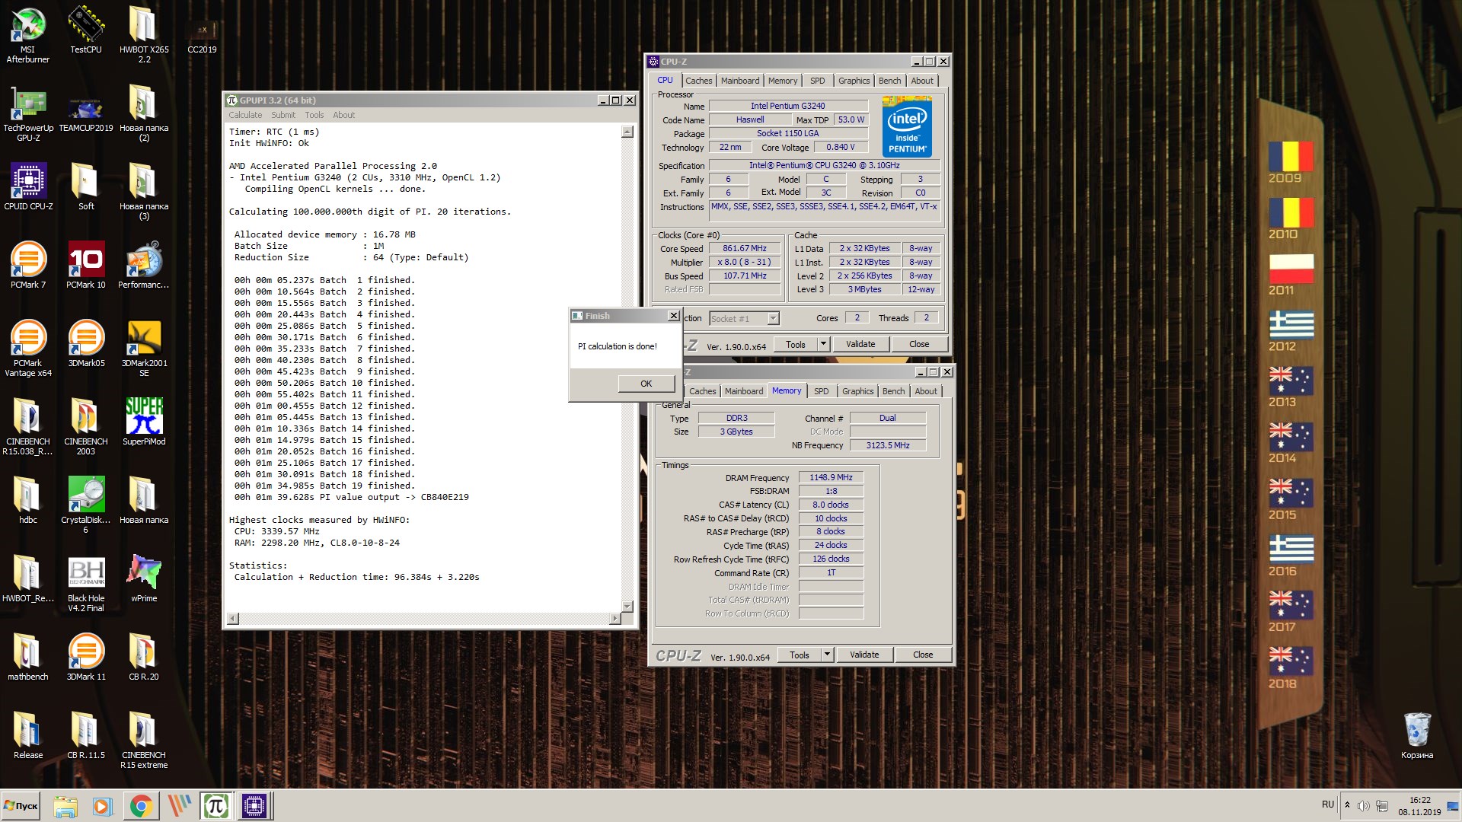Launch 3DMark 11 shortcut
The height and width of the screenshot is (822, 1462).
[x=86, y=657]
